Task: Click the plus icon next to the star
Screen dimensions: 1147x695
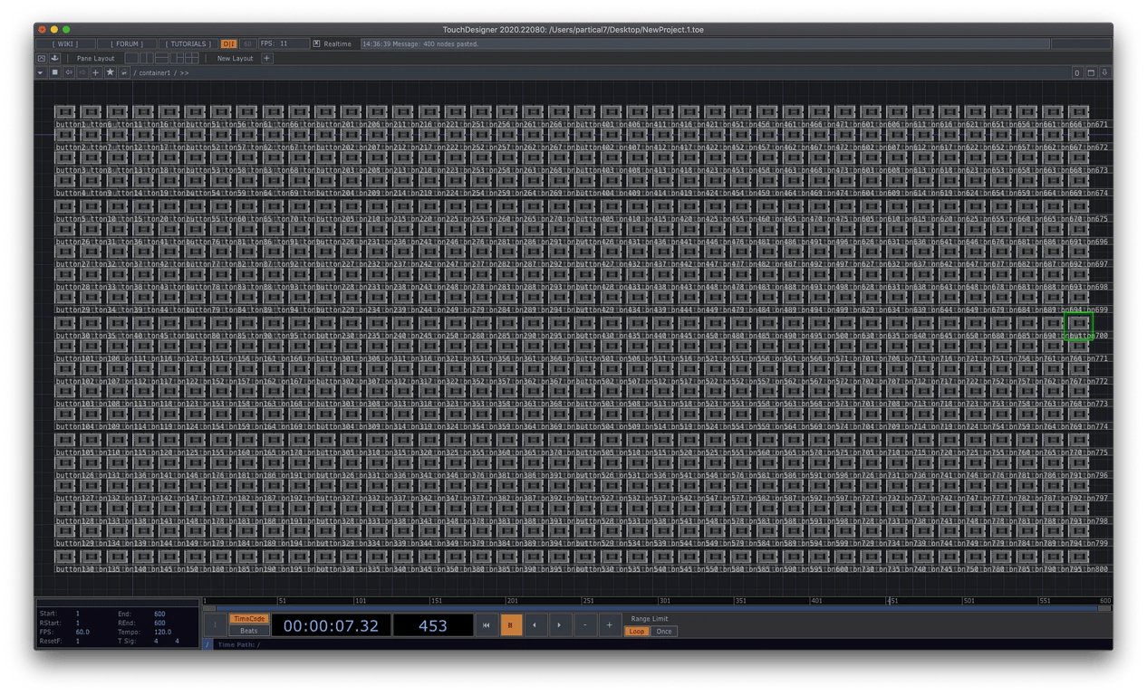Action: tap(96, 72)
